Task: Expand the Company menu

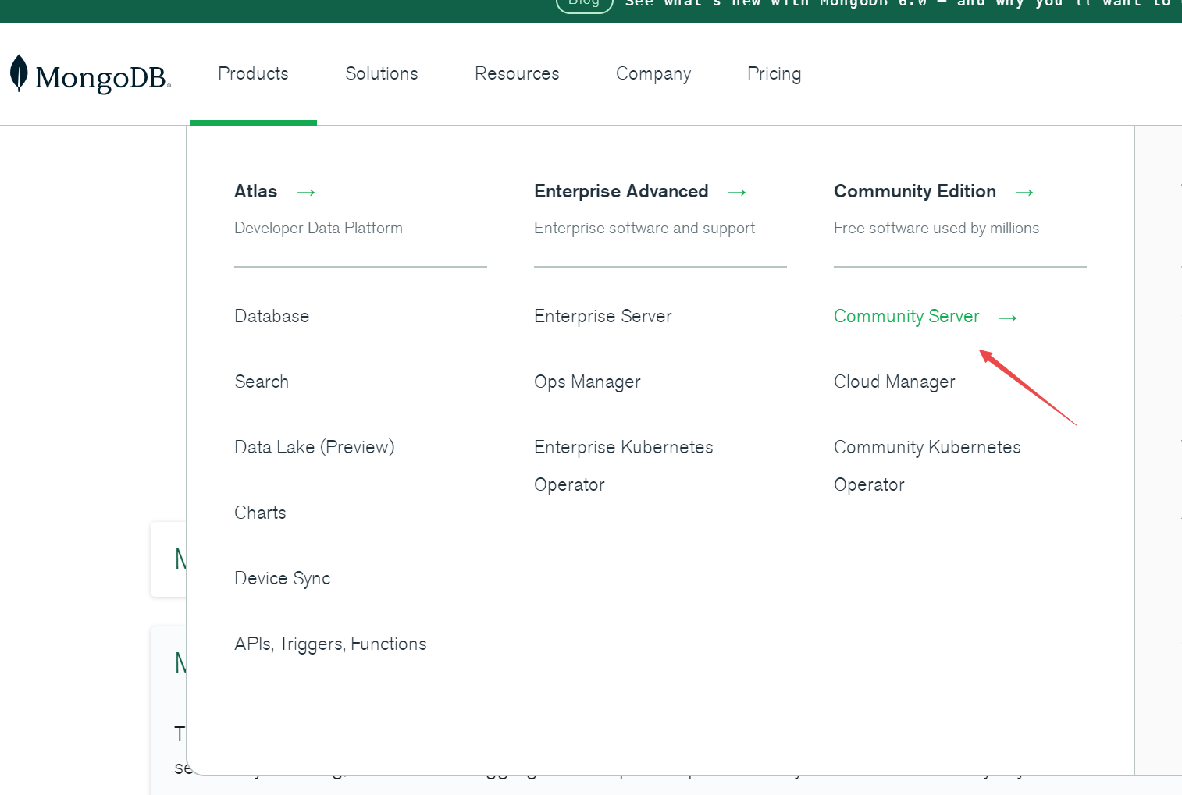Action: coord(653,73)
